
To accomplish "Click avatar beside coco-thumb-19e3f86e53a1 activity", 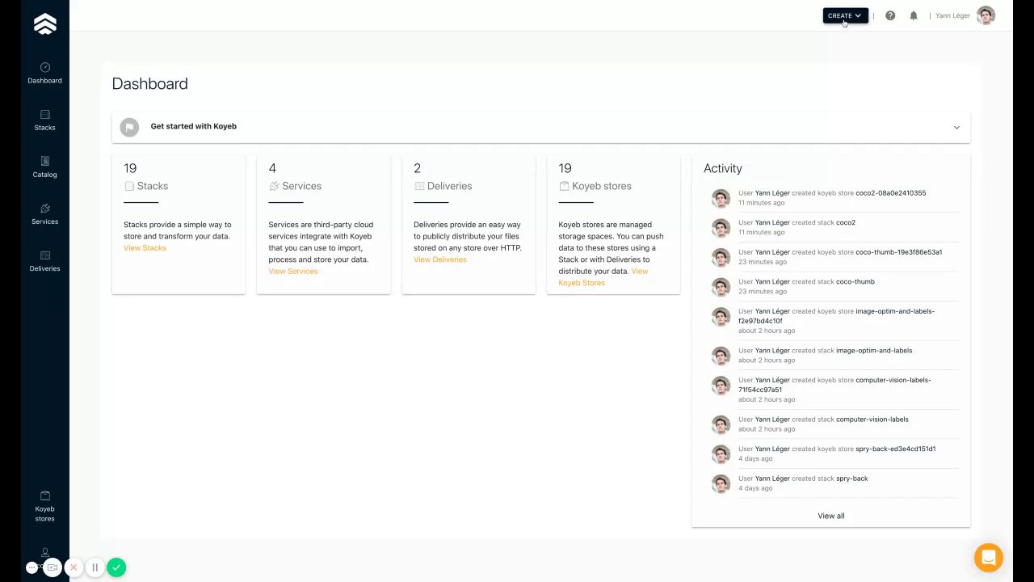I will (x=721, y=257).
